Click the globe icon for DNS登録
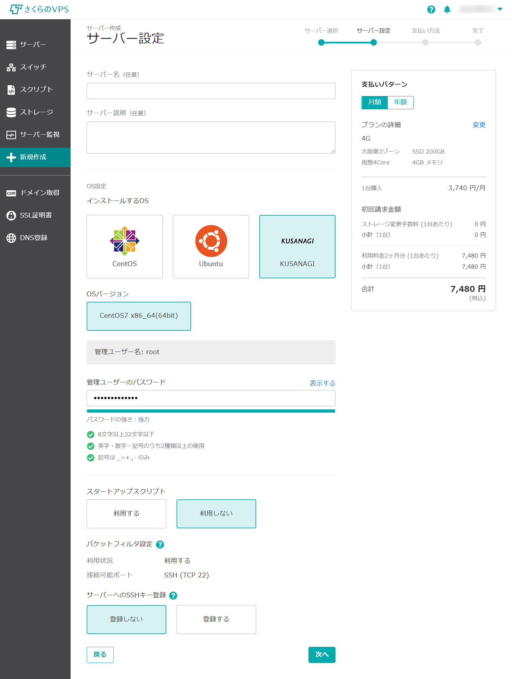Image resolution: width=512 pixels, height=679 pixels. tap(11, 238)
